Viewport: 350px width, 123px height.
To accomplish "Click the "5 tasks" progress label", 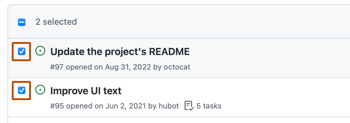I will [x=209, y=106].
